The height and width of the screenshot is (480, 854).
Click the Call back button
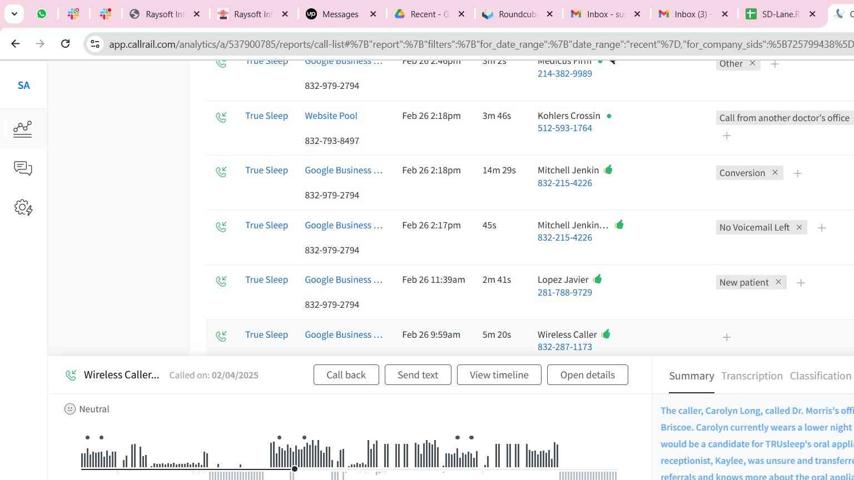tap(346, 375)
